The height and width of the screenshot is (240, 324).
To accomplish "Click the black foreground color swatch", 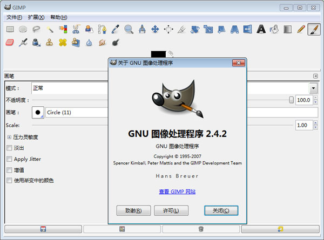I will pyautogui.click(x=158, y=54).
